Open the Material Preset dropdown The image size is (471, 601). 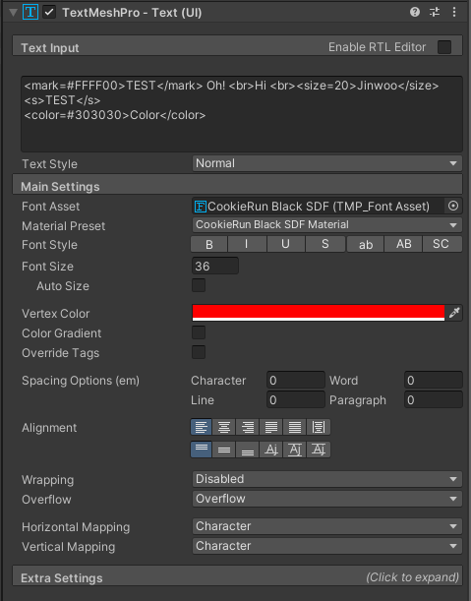point(326,225)
